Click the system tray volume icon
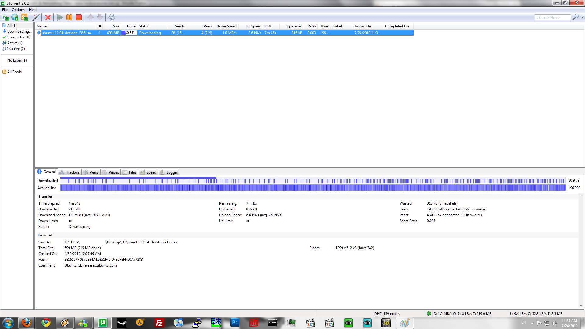585x329 pixels. point(554,323)
